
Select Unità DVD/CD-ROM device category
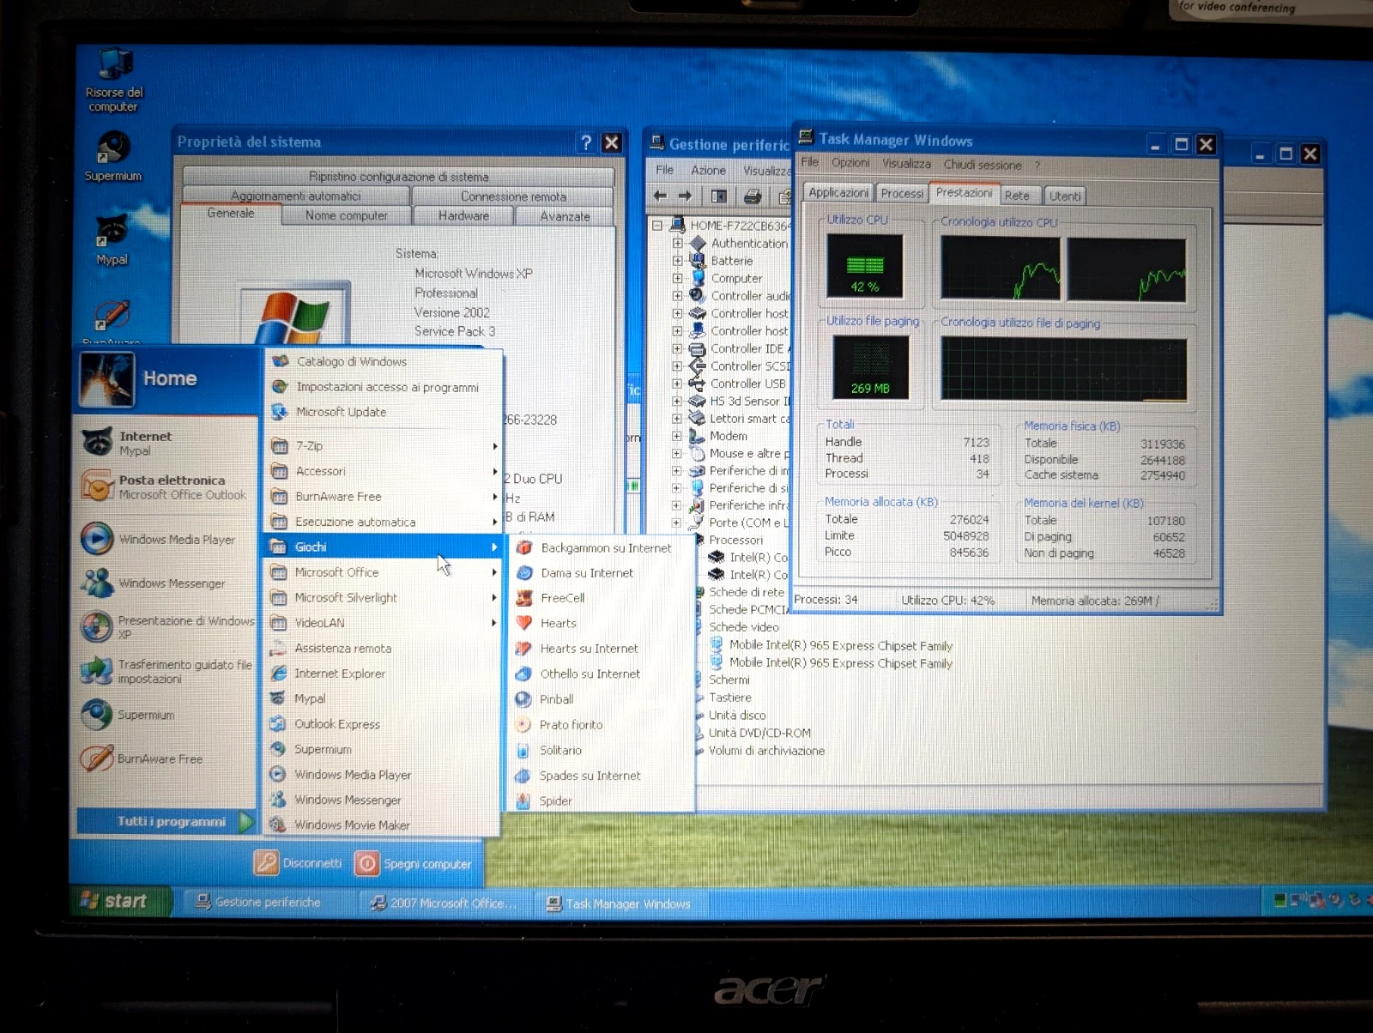click(x=759, y=734)
